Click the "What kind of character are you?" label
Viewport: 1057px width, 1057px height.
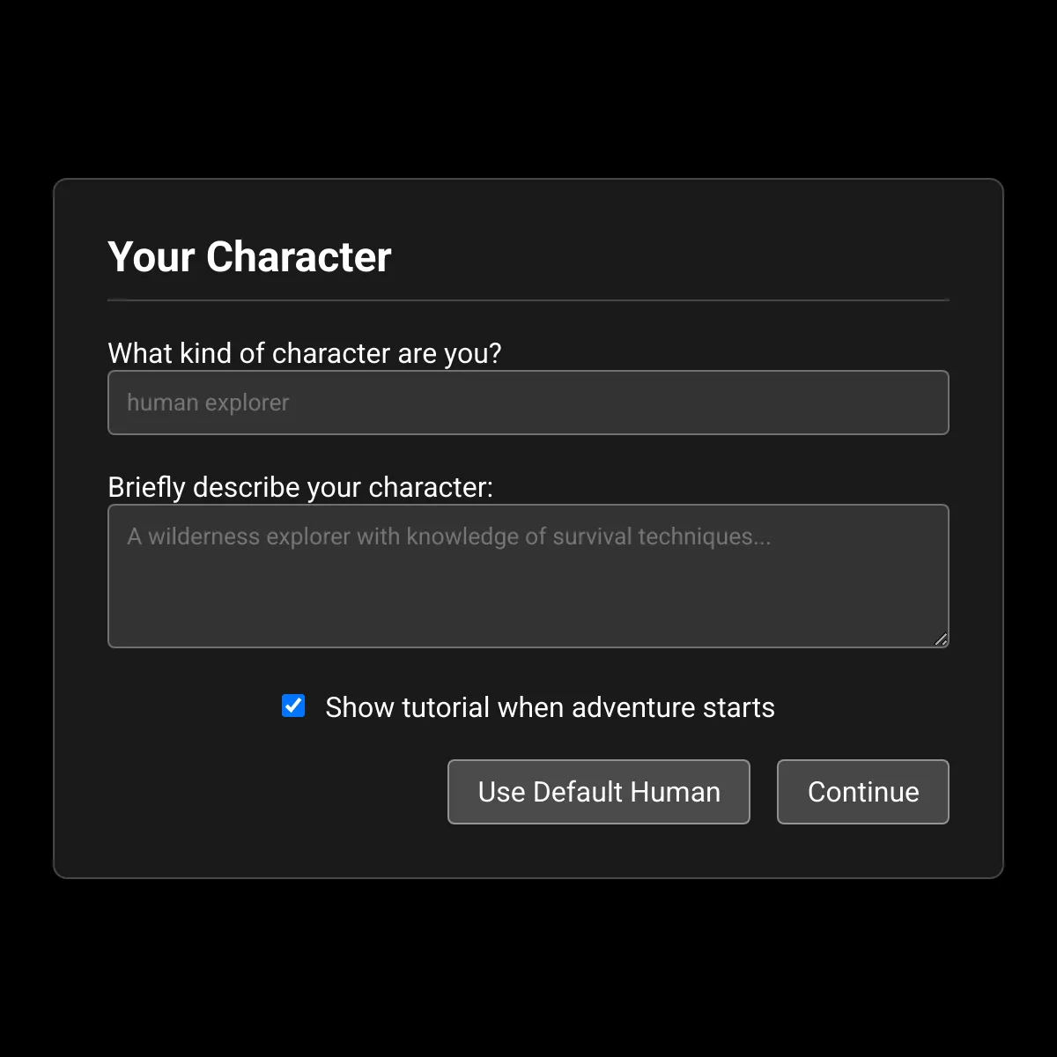[x=304, y=353]
